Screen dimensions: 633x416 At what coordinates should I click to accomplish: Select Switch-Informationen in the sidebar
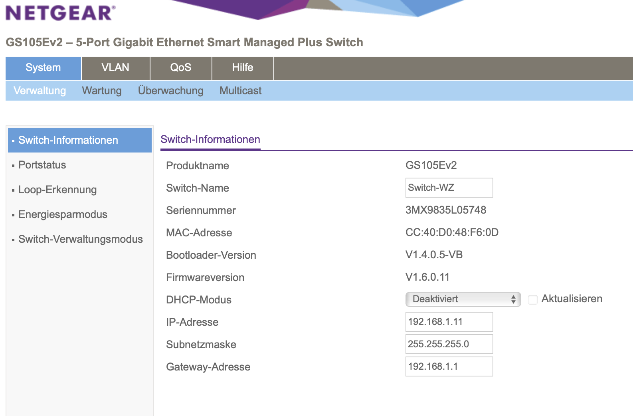[x=80, y=140]
